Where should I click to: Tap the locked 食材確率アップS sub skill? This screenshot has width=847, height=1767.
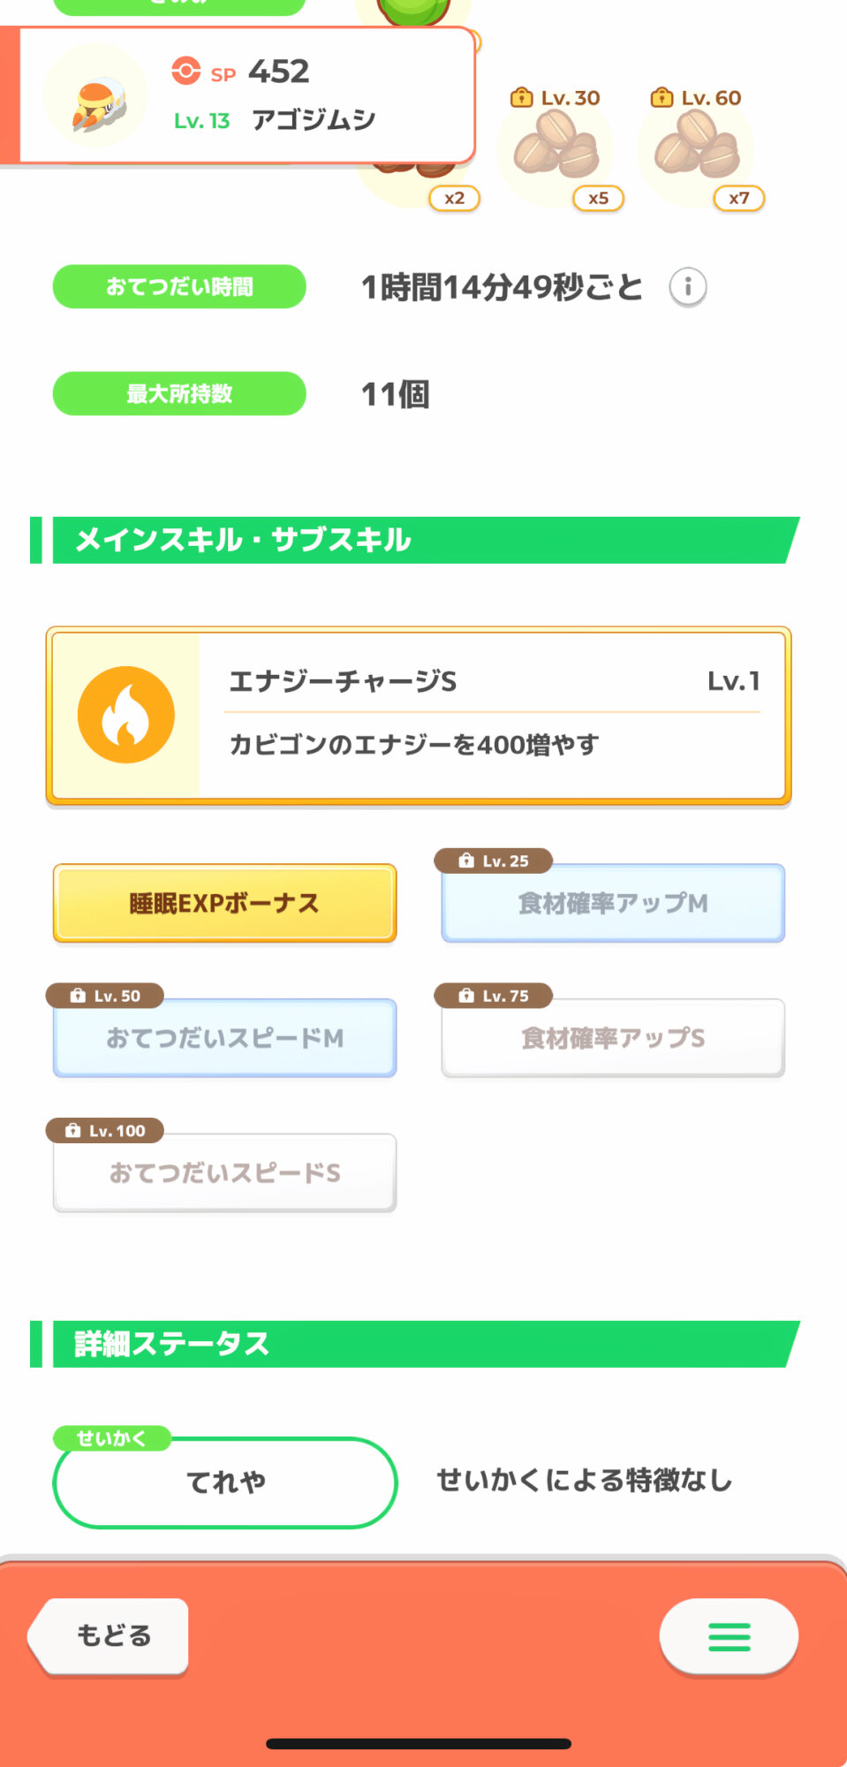point(613,1038)
